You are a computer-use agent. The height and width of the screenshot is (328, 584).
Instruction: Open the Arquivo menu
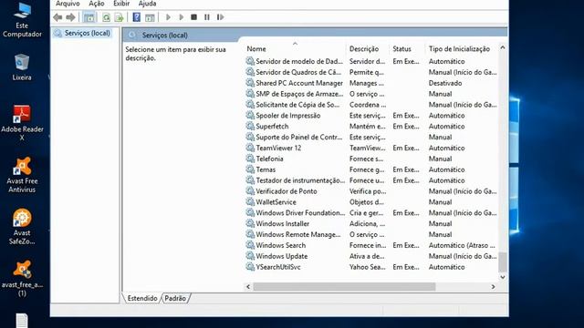click(68, 4)
